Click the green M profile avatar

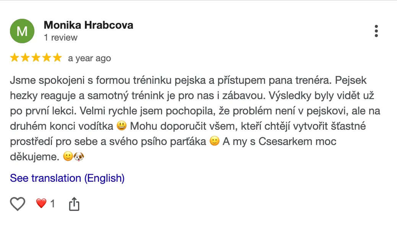click(x=22, y=31)
